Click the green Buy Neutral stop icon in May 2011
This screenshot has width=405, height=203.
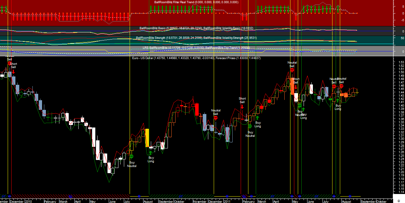[x=300, y=105]
